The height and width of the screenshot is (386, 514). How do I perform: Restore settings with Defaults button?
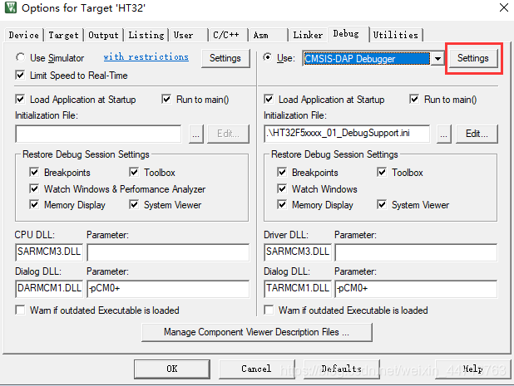342,369
